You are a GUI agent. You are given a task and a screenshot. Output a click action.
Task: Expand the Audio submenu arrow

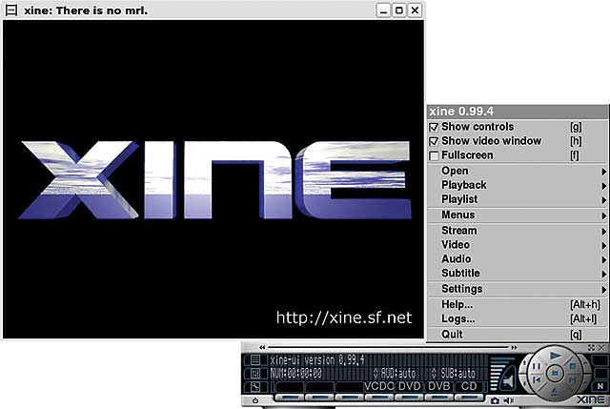coord(603,259)
